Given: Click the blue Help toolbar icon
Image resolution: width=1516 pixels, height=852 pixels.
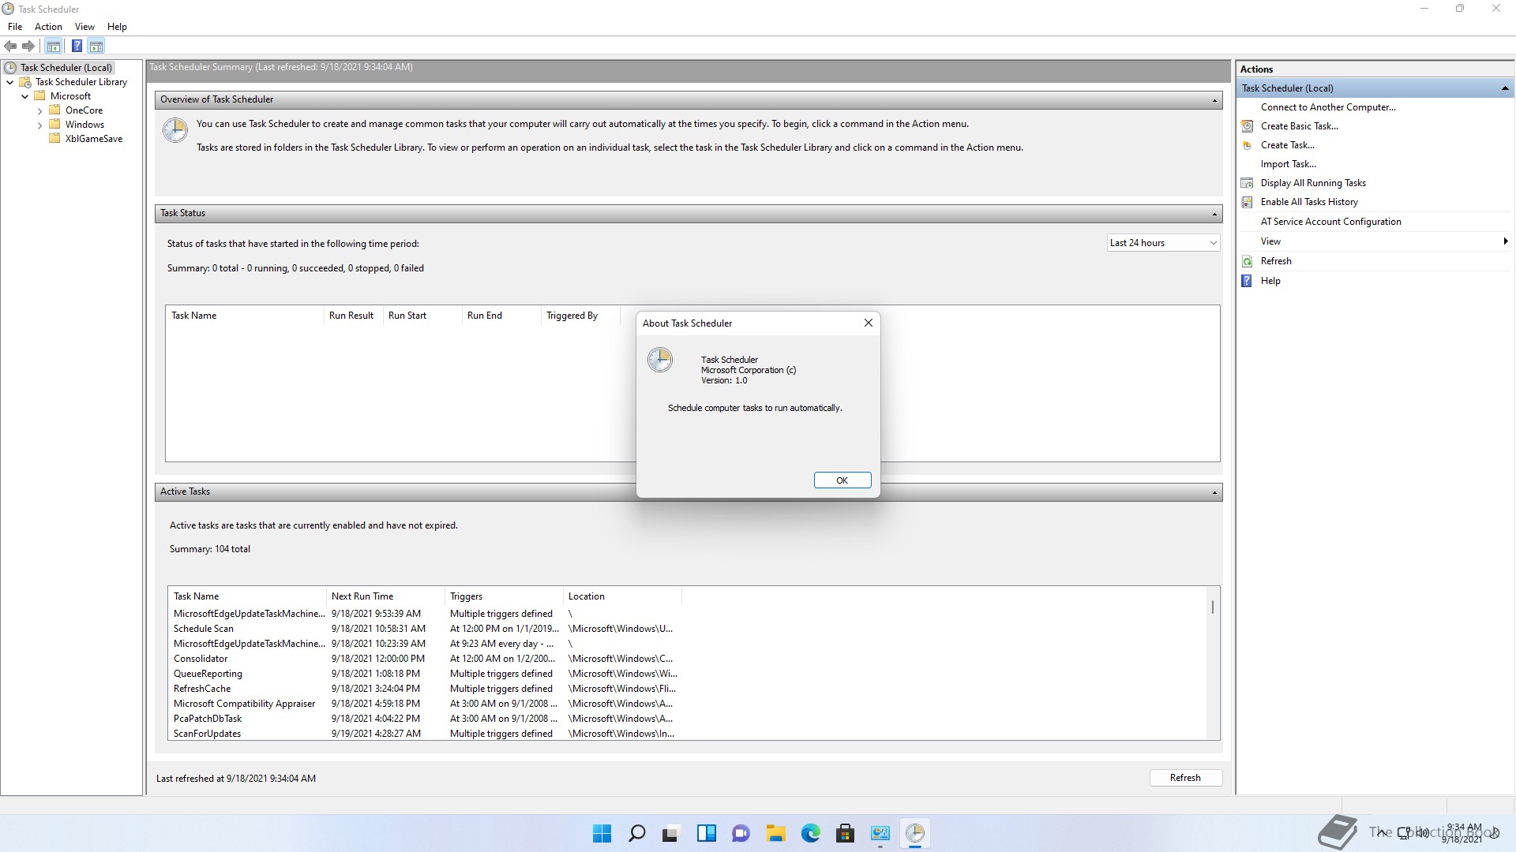Looking at the screenshot, I should [x=77, y=46].
